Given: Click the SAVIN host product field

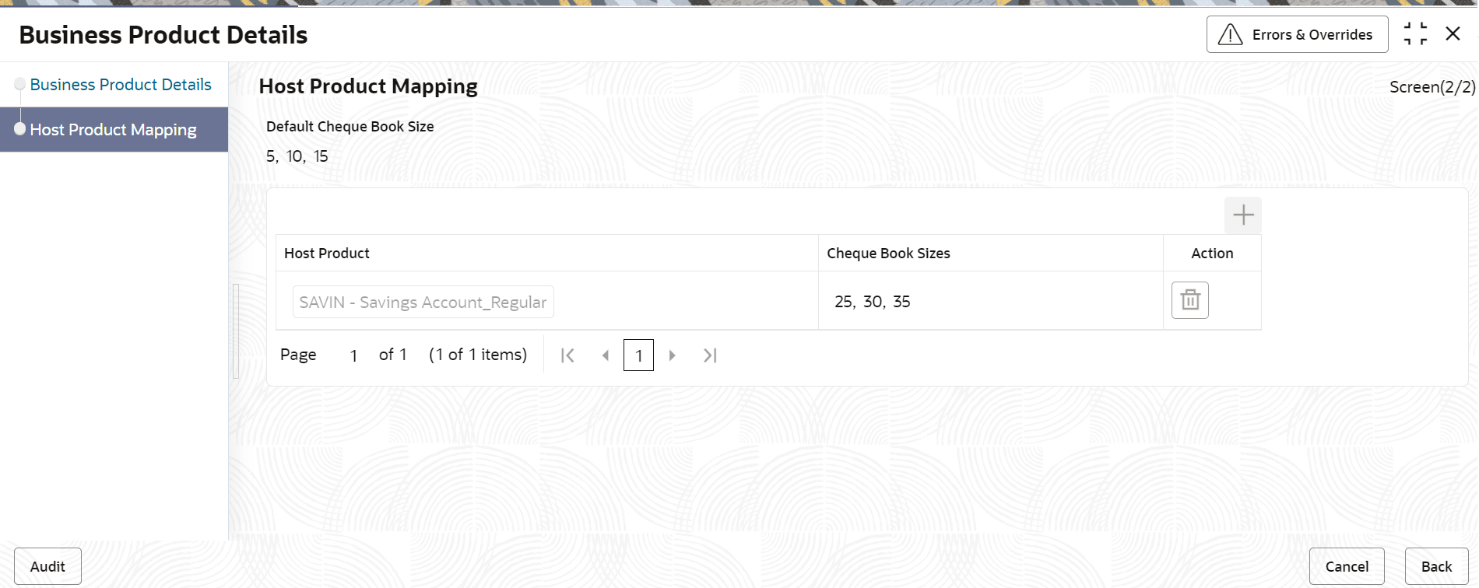Looking at the screenshot, I should tap(423, 302).
